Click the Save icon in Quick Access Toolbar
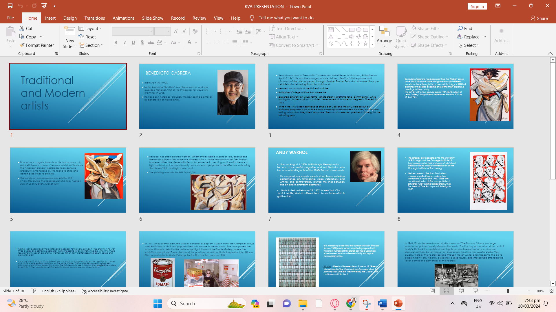This screenshot has width=556, height=312. 10,6
